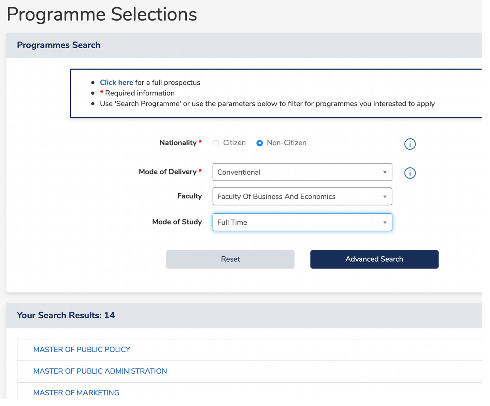Open the Master of Marketing result
This screenshot has width=490, height=406.
[76, 393]
